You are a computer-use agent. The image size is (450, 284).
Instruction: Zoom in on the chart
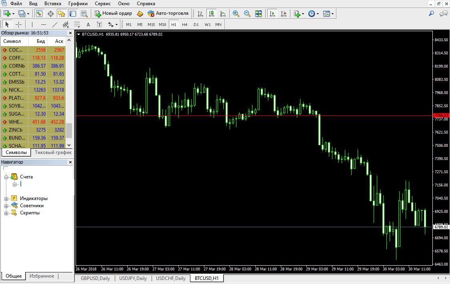[236, 14]
